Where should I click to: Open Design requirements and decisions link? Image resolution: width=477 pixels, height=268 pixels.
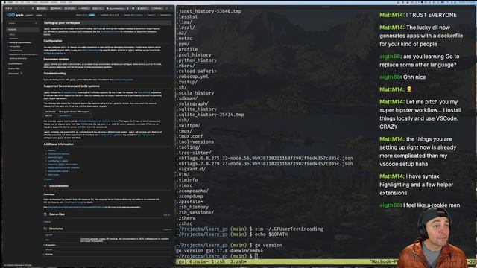click(x=63, y=167)
